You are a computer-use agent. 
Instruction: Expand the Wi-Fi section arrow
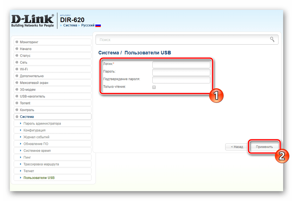point(17,69)
